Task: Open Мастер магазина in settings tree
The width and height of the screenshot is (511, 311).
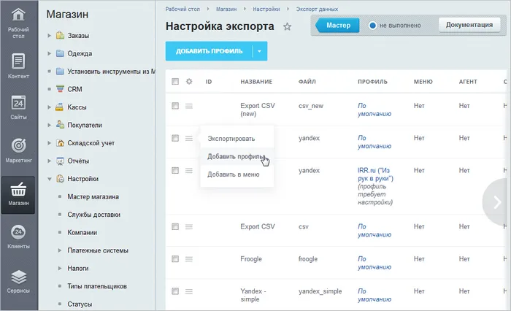Action: [93, 196]
